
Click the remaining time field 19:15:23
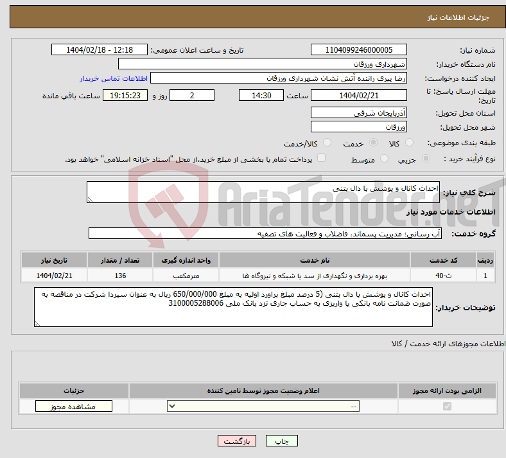pos(125,95)
